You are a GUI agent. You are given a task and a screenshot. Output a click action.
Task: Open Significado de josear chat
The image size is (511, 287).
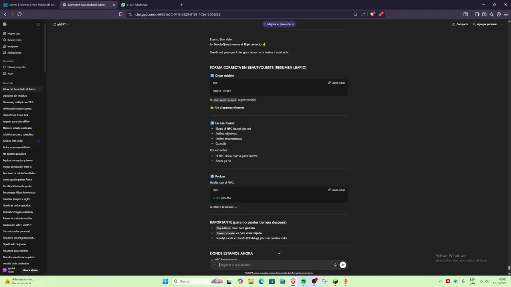click(x=21, y=244)
